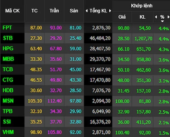
Task: Select CTG percent change 3.1%
Action: (x=164, y=81)
